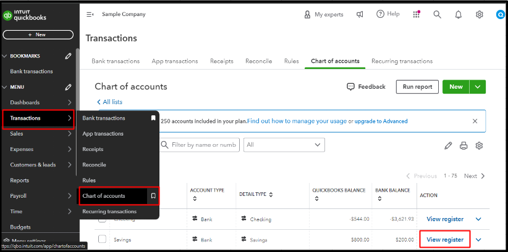The image size is (508, 252).
Task: Sort by Detail Type column arrows
Action: (271, 195)
